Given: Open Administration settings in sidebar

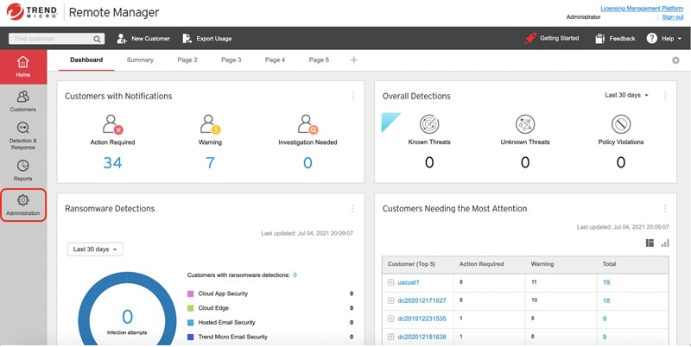Looking at the screenshot, I should coord(23,205).
